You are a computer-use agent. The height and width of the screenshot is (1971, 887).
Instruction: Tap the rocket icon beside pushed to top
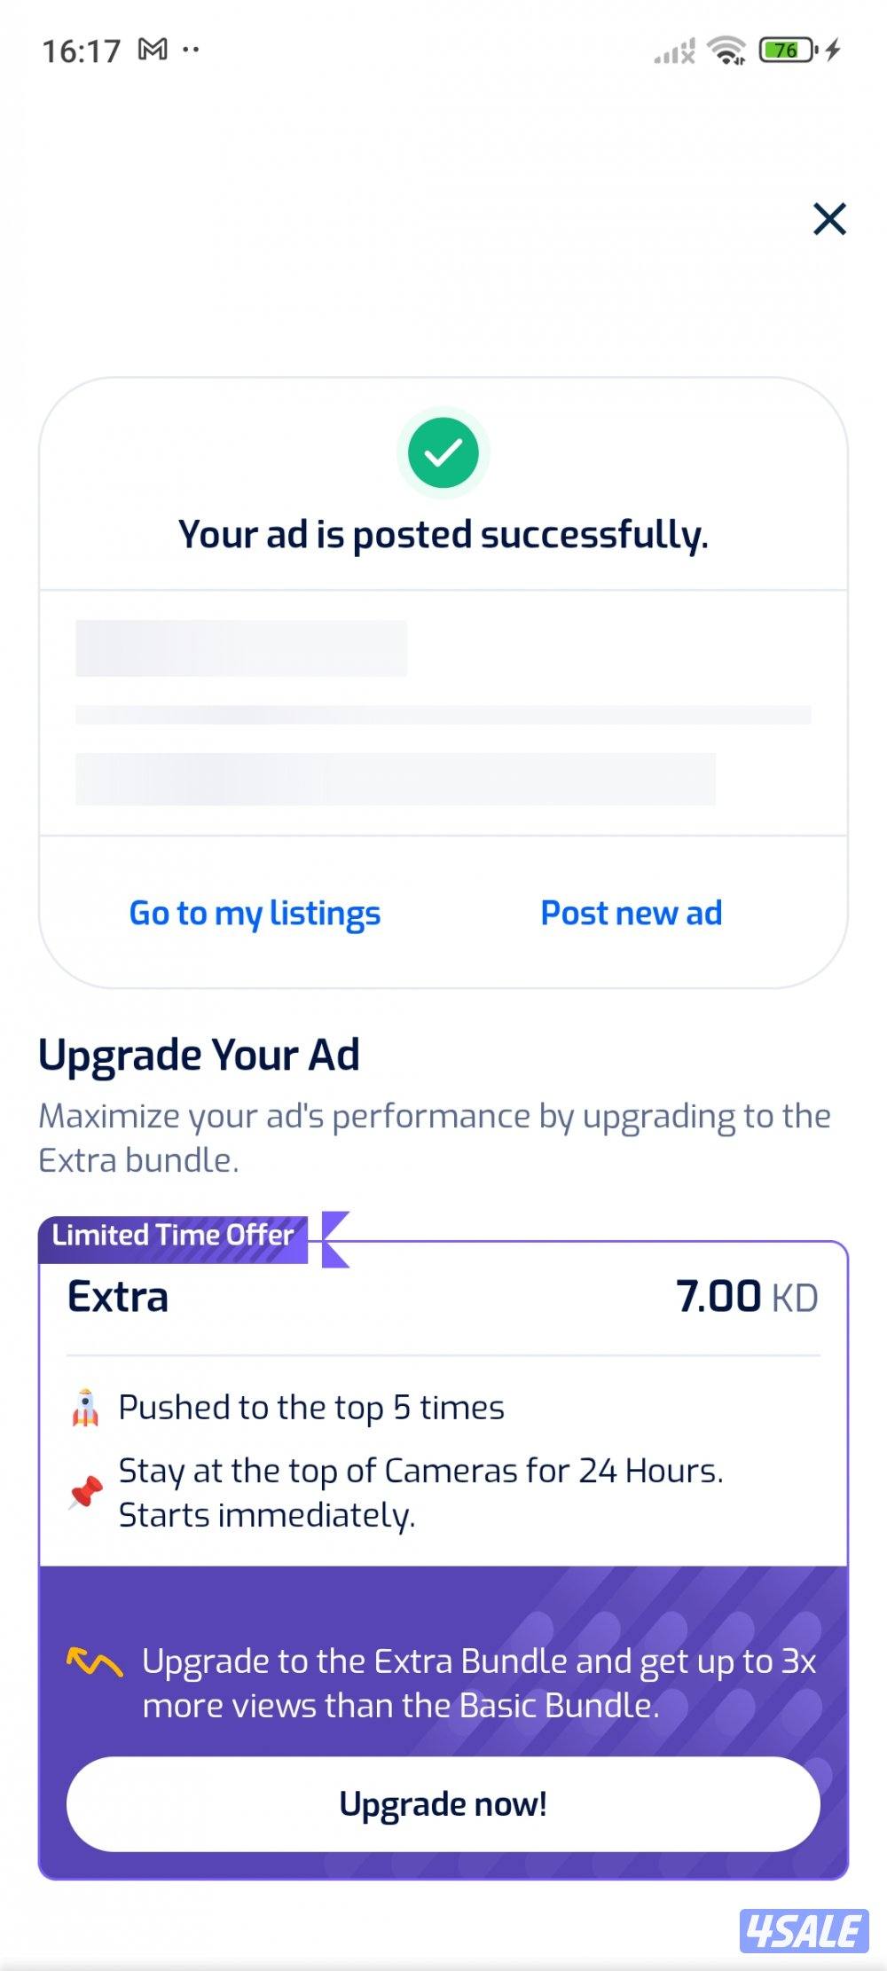85,1408
